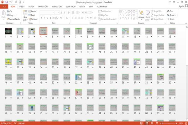Open Quick Styles gallery
Viewport: 188px width, 125px height.
point(148,16)
